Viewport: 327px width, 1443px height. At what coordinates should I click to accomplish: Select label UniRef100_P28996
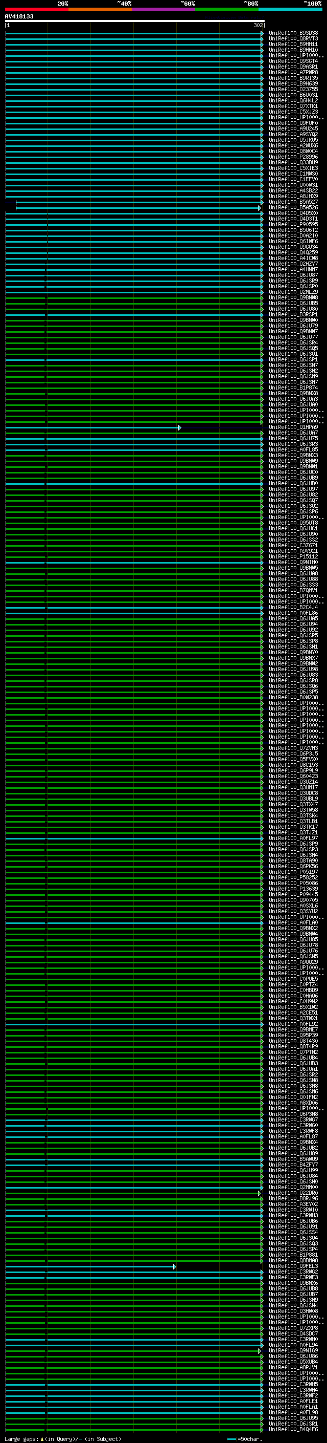[293, 157]
